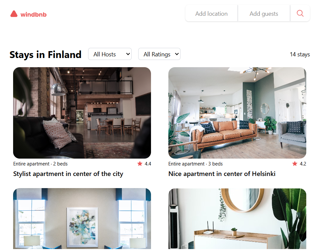The width and height of the screenshot is (321, 252).
Task: Select the loft apartment photo thumbnail
Action: (x=82, y=113)
